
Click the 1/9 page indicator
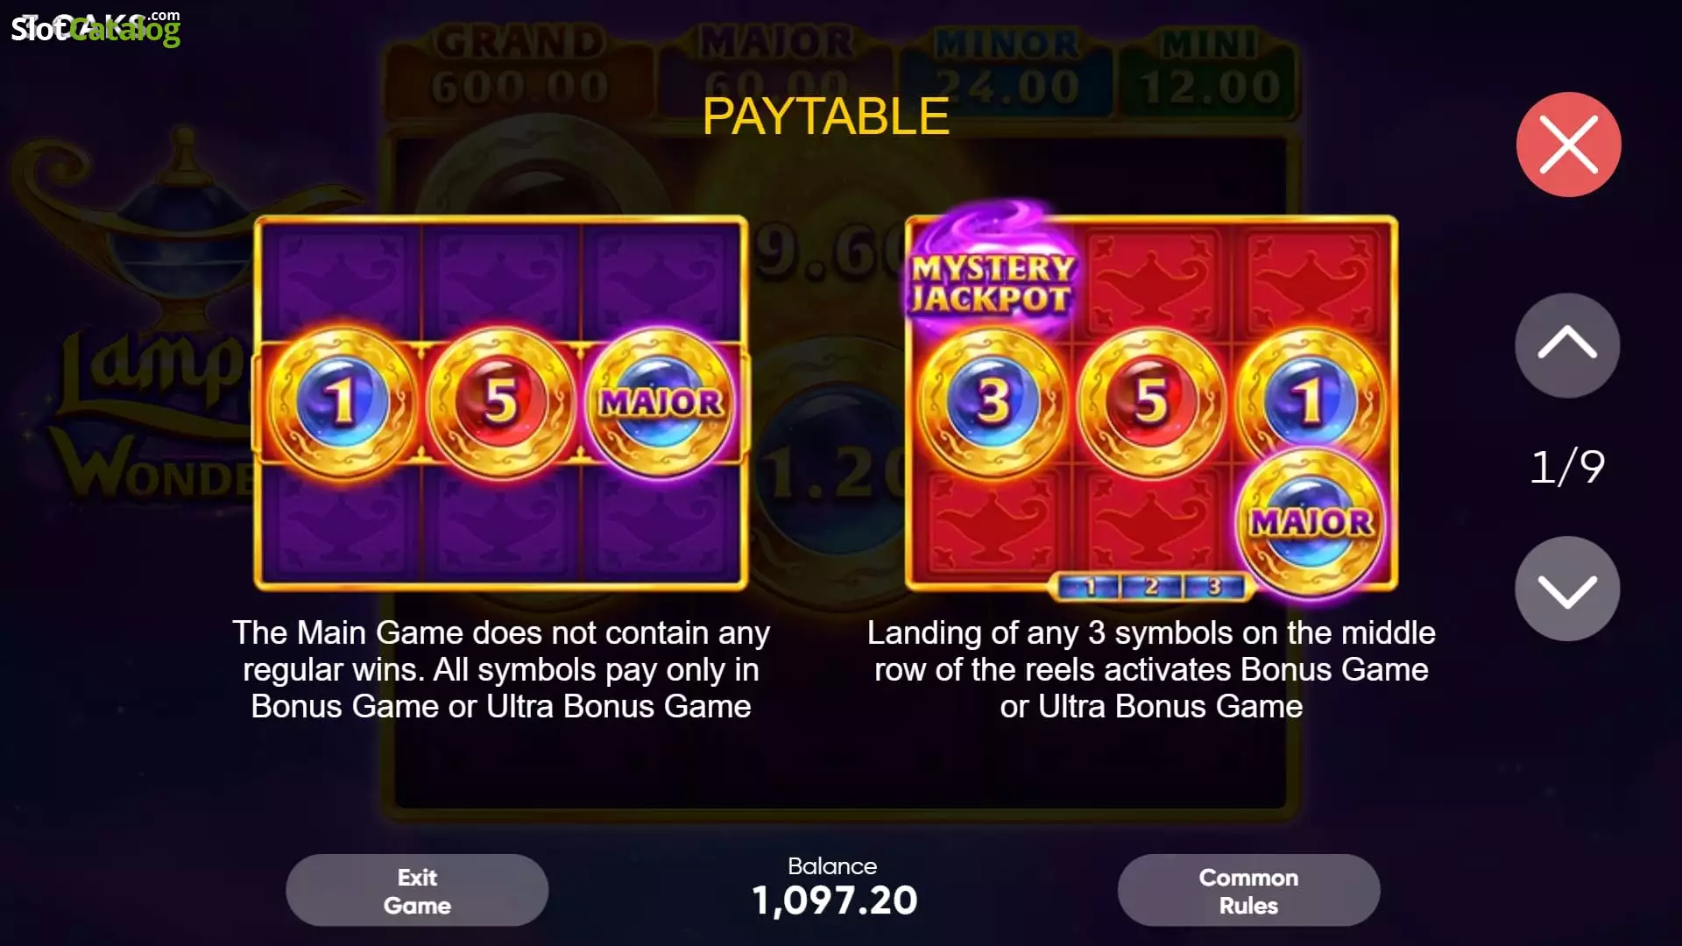click(1567, 467)
